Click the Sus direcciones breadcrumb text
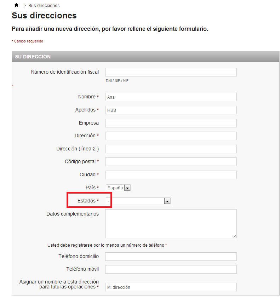Screen dimensions: 280x298 [44, 6]
